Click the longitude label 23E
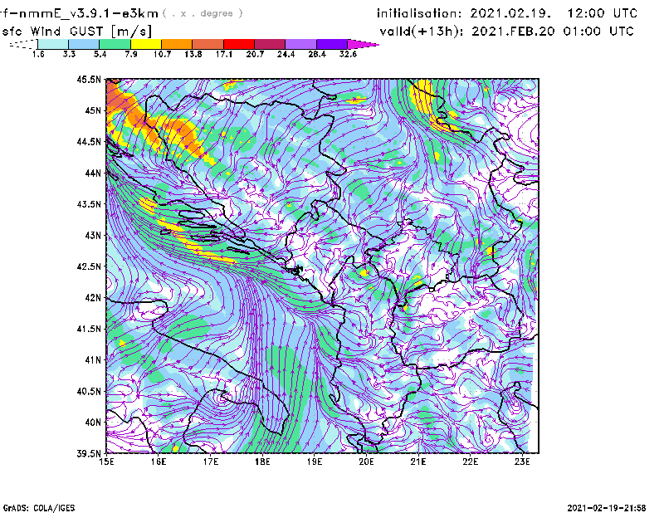 pyautogui.click(x=522, y=462)
